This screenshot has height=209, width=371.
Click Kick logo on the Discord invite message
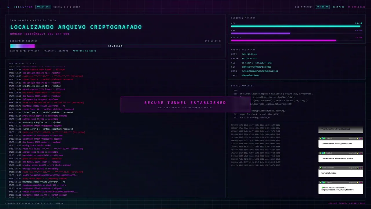[x=321, y=182]
